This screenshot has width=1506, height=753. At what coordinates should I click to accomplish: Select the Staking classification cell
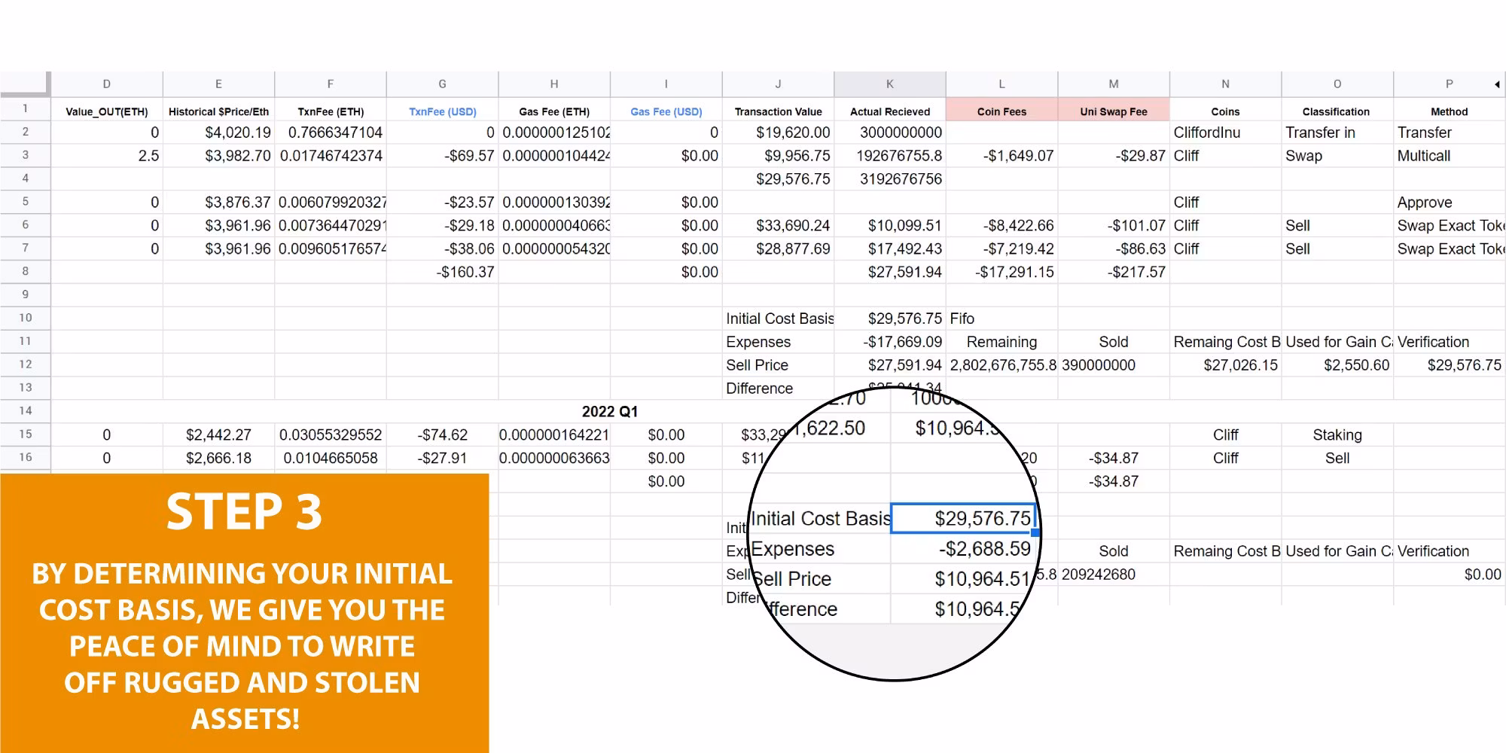pos(1337,435)
